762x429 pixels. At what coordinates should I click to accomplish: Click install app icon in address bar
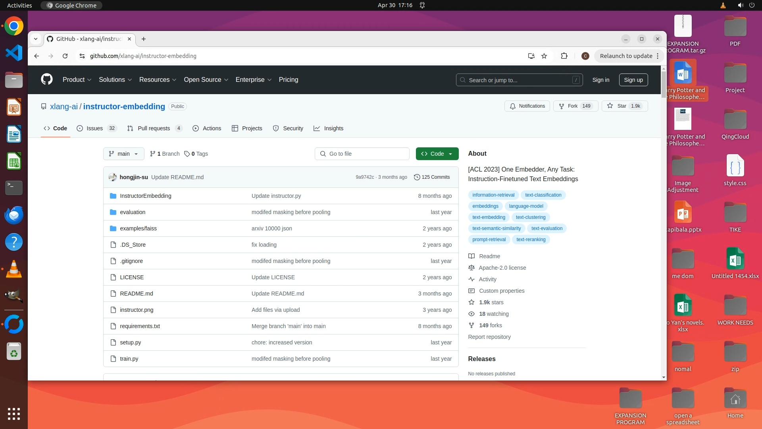[531, 56]
